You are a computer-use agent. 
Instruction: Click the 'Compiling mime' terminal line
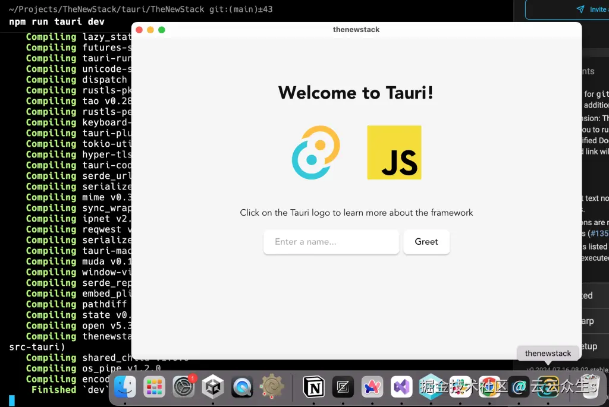(79, 197)
